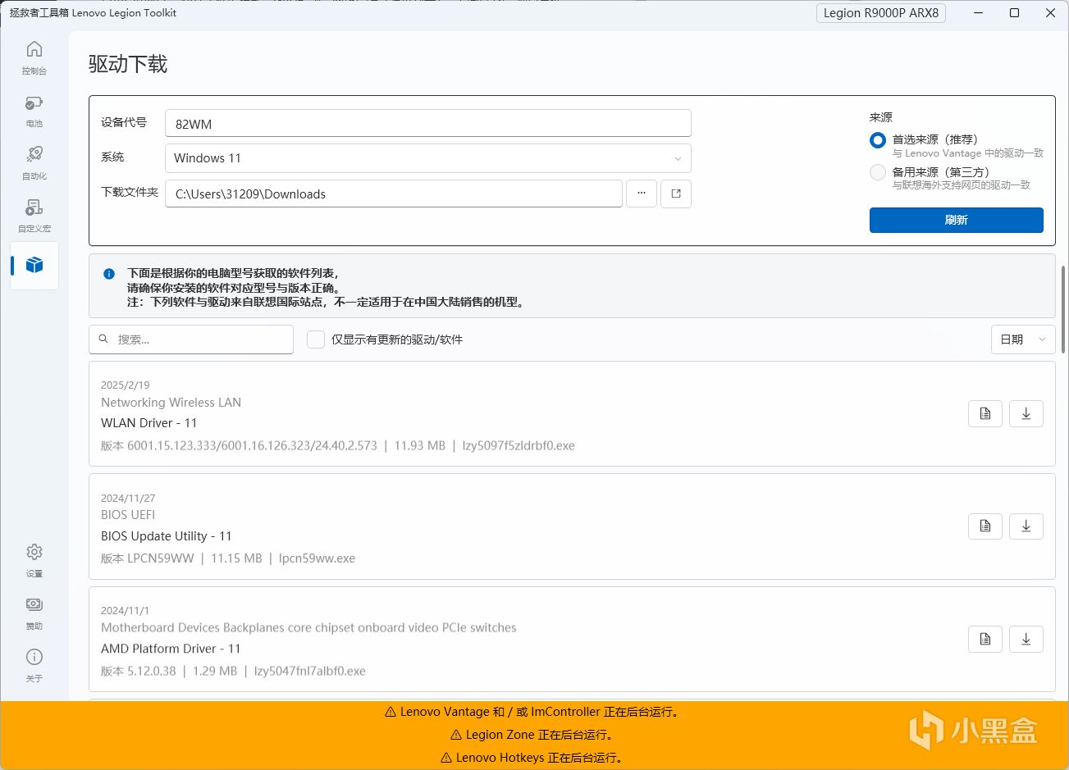The width and height of the screenshot is (1069, 770).
Task: View release notes for BIOS Update Utility
Action: [x=985, y=526]
